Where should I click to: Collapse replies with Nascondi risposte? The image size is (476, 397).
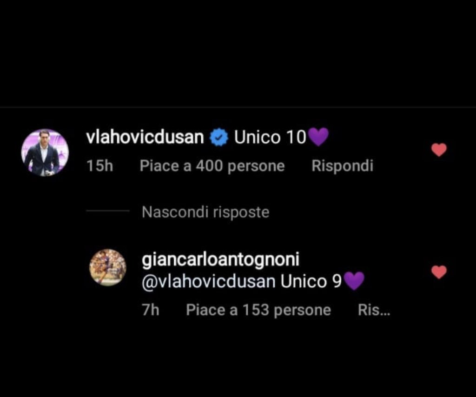205,212
